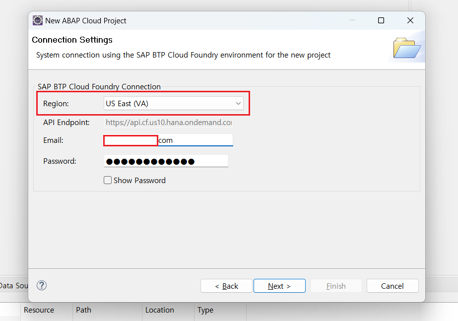Open the Region dropdown showing US East (VA)
Screen dimensions: 458x321
174,103
